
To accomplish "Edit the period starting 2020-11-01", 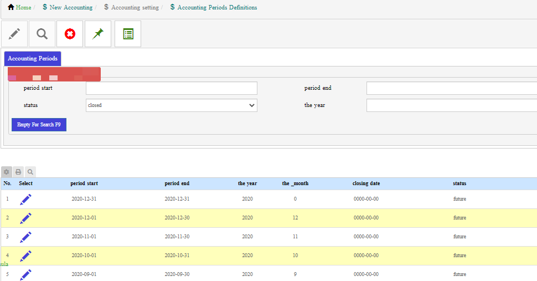I will click(25, 237).
